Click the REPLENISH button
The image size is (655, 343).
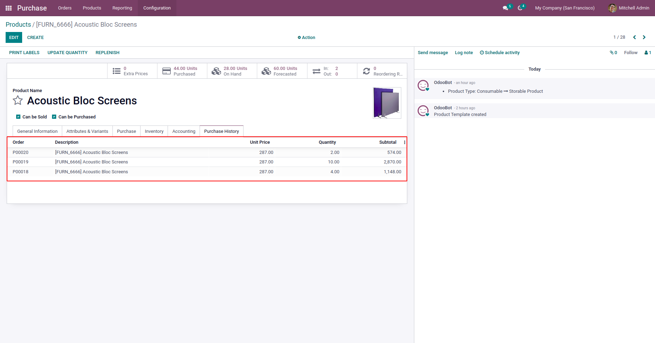click(108, 53)
